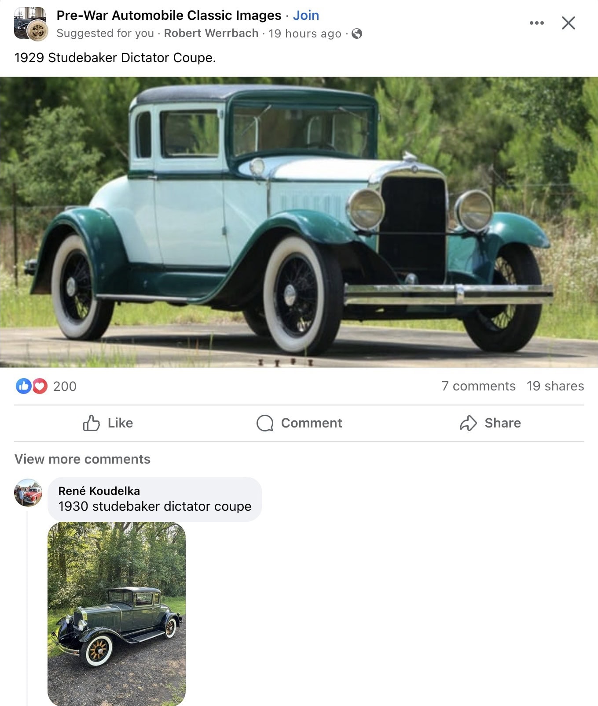
Task: Open the 19 hours ago timestamp
Action: point(305,33)
